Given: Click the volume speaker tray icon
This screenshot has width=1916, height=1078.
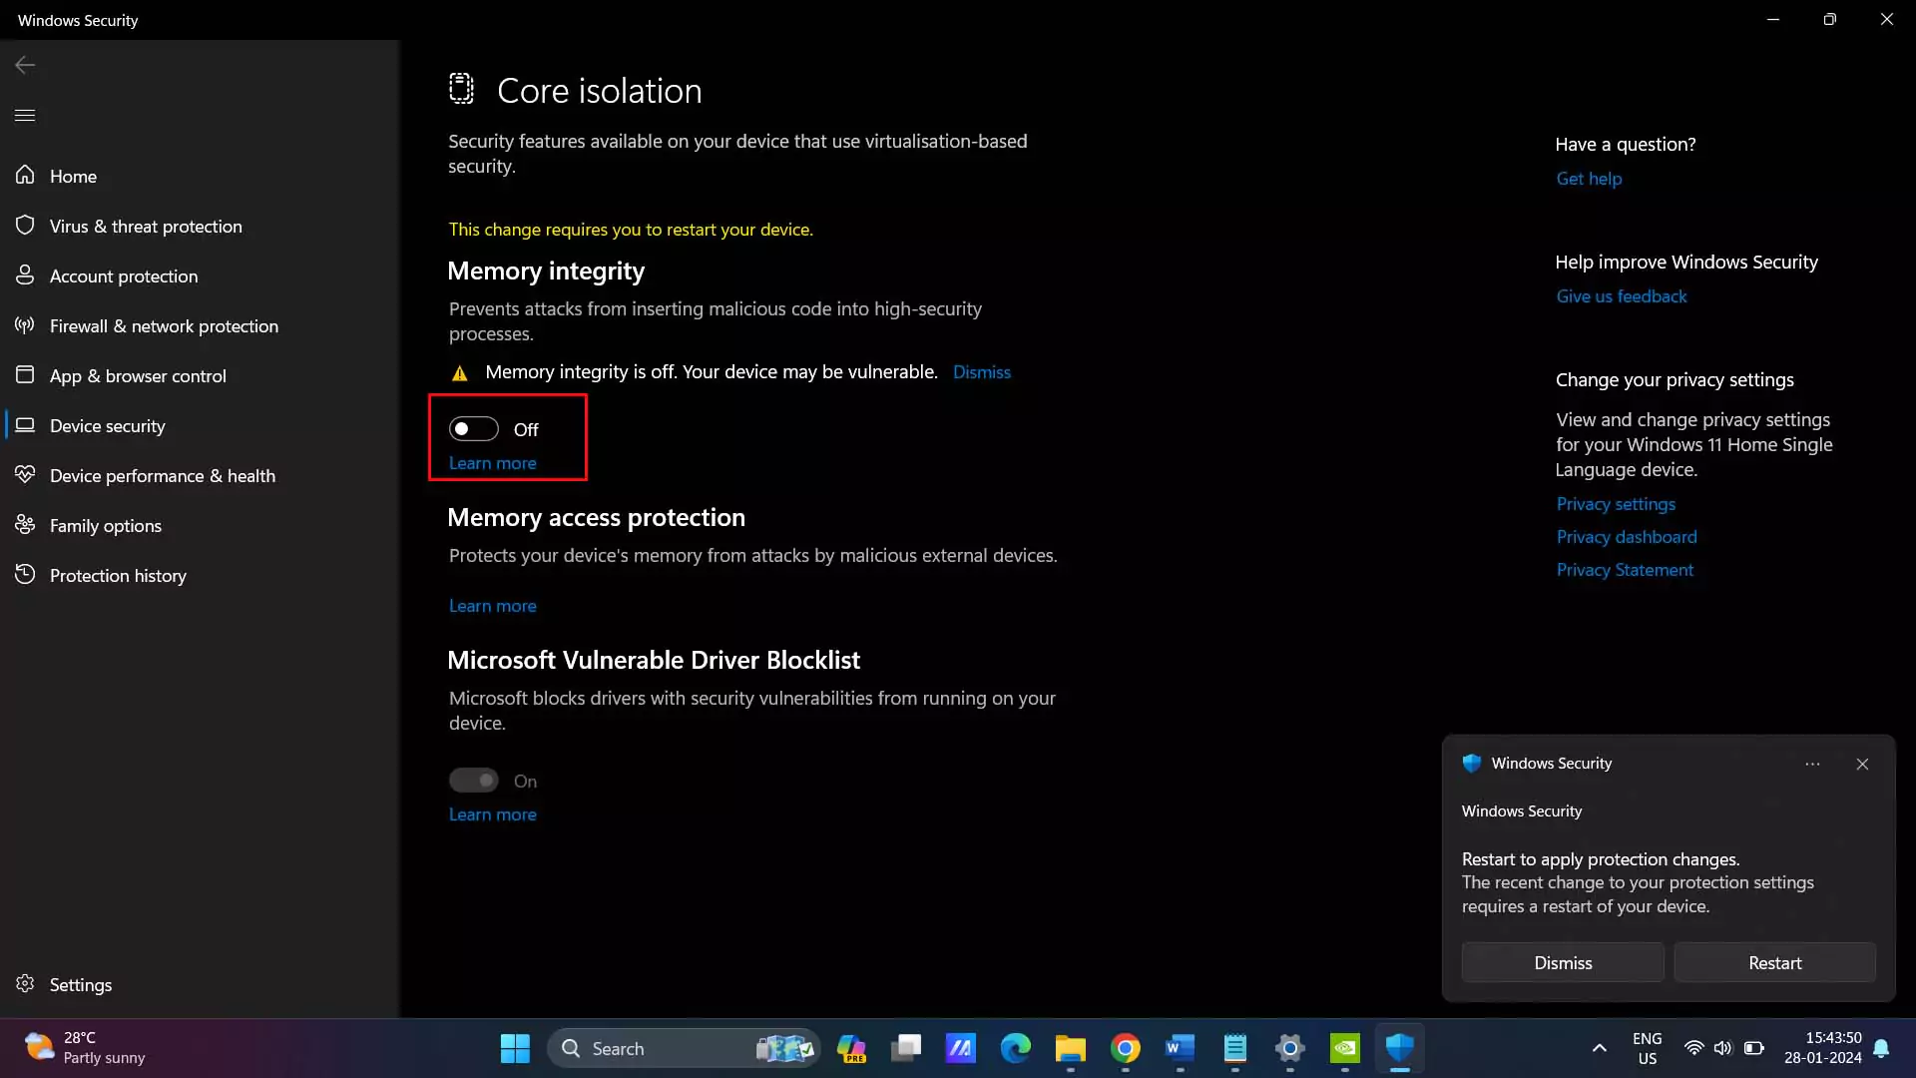Looking at the screenshot, I should coord(1723,1048).
